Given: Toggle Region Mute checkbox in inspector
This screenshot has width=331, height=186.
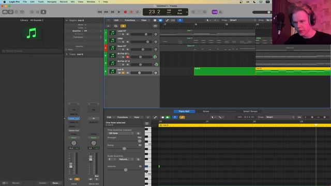Looking at the screenshot, I should 85,25.
